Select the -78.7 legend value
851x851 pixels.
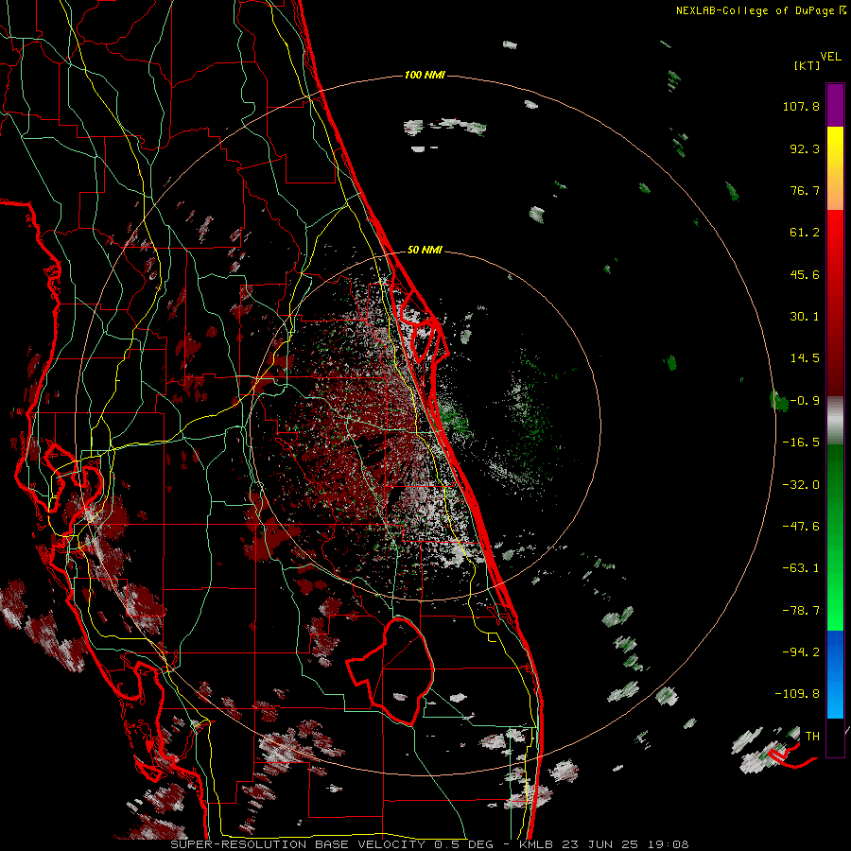pyautogui.click(x=801, y=611)
